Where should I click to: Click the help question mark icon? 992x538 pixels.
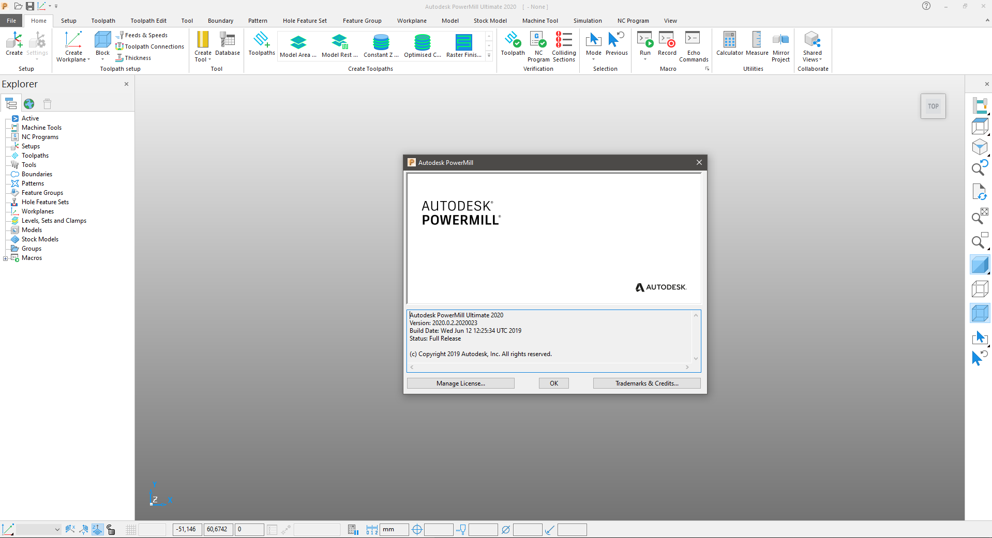pos(926,6)
